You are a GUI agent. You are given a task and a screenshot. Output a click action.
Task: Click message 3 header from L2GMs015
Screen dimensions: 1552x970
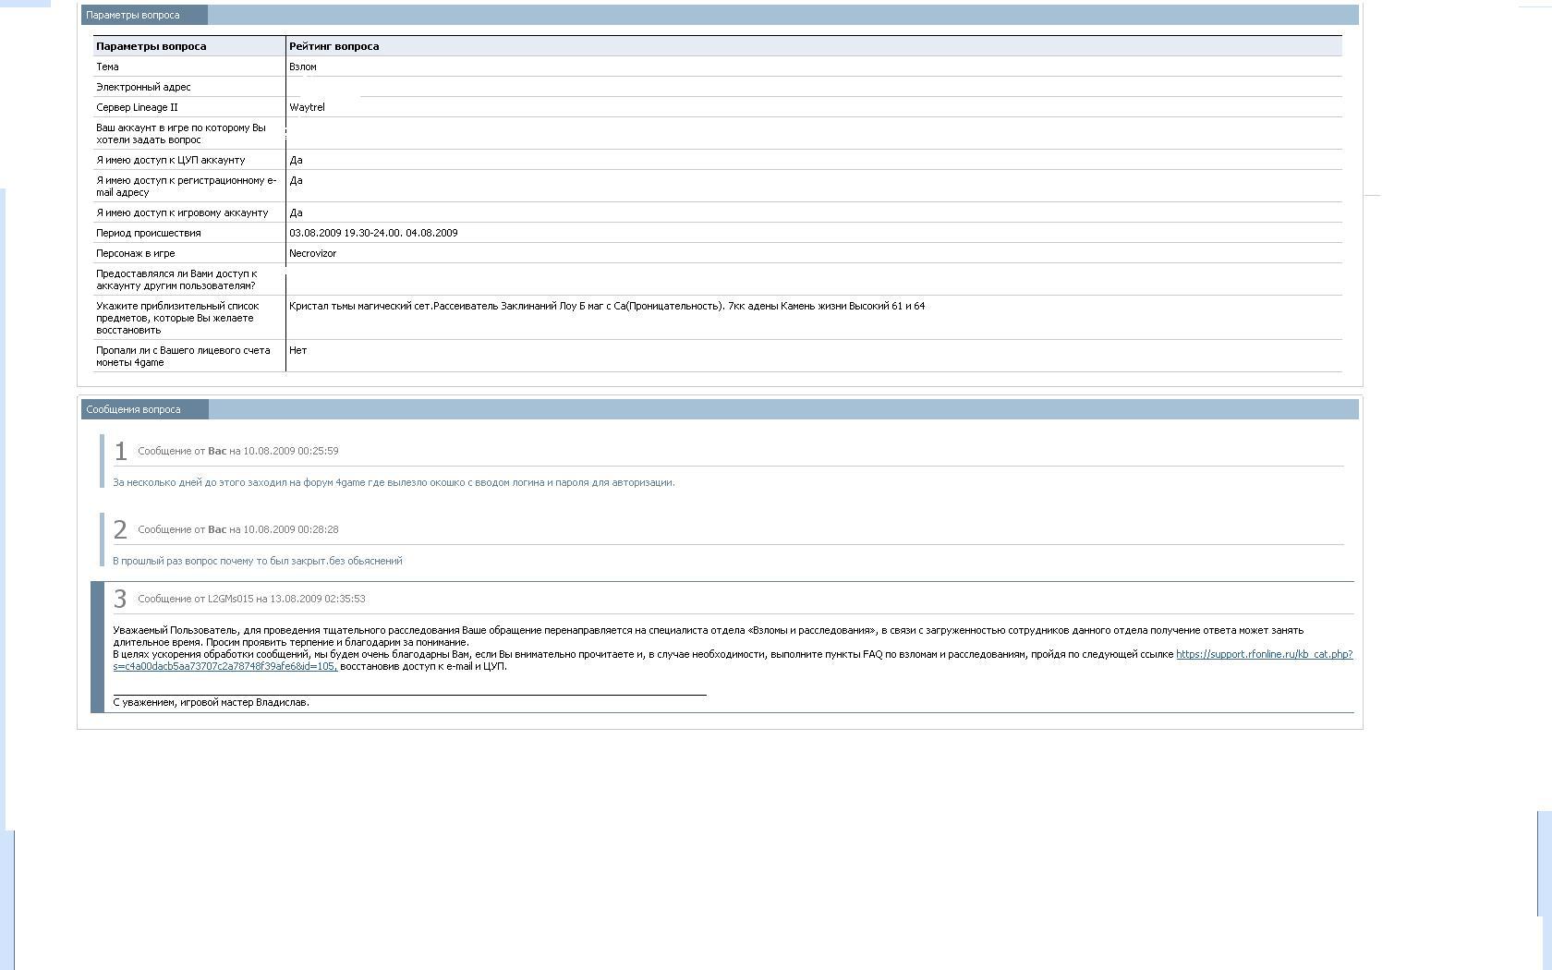point(251,599)
